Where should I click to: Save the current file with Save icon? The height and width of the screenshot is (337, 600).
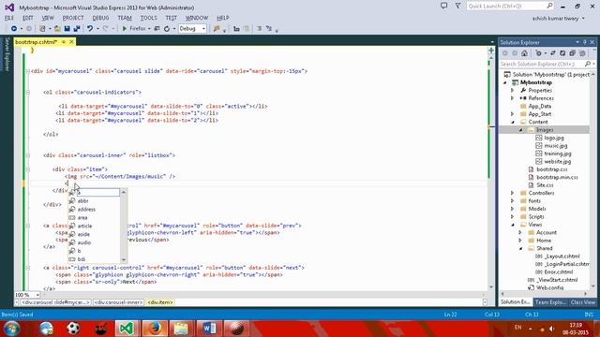click(67, 29)
